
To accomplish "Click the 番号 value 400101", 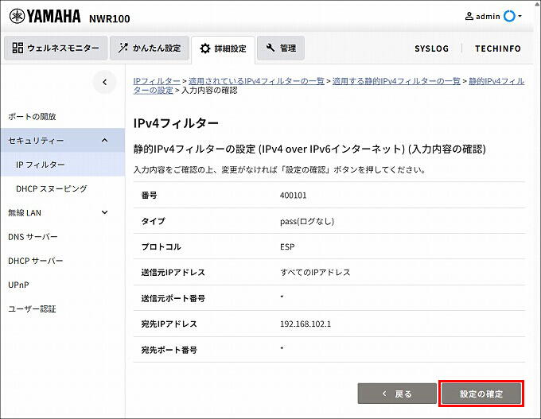I will click(x=293, y=195).
